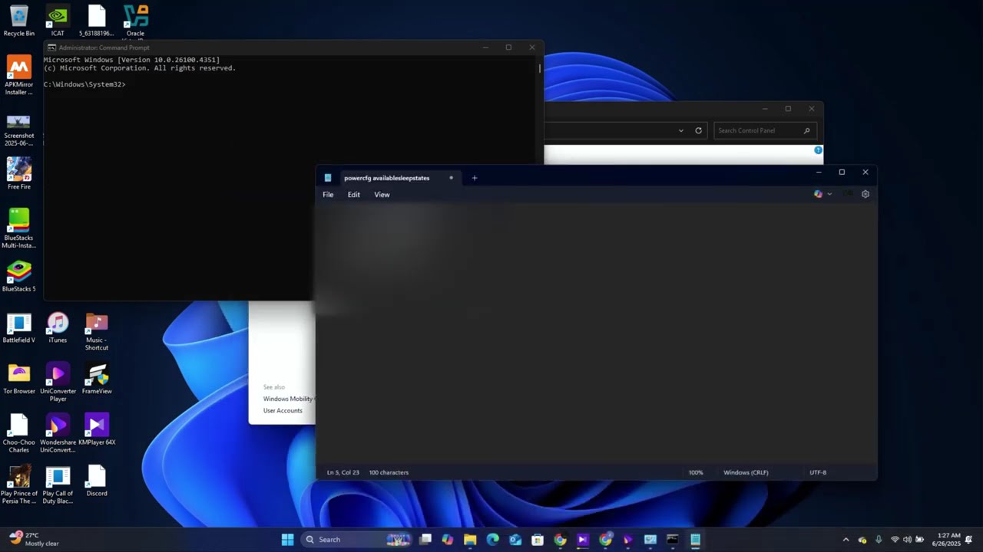Open File Explorer from the taskbar

pos(470,540)
